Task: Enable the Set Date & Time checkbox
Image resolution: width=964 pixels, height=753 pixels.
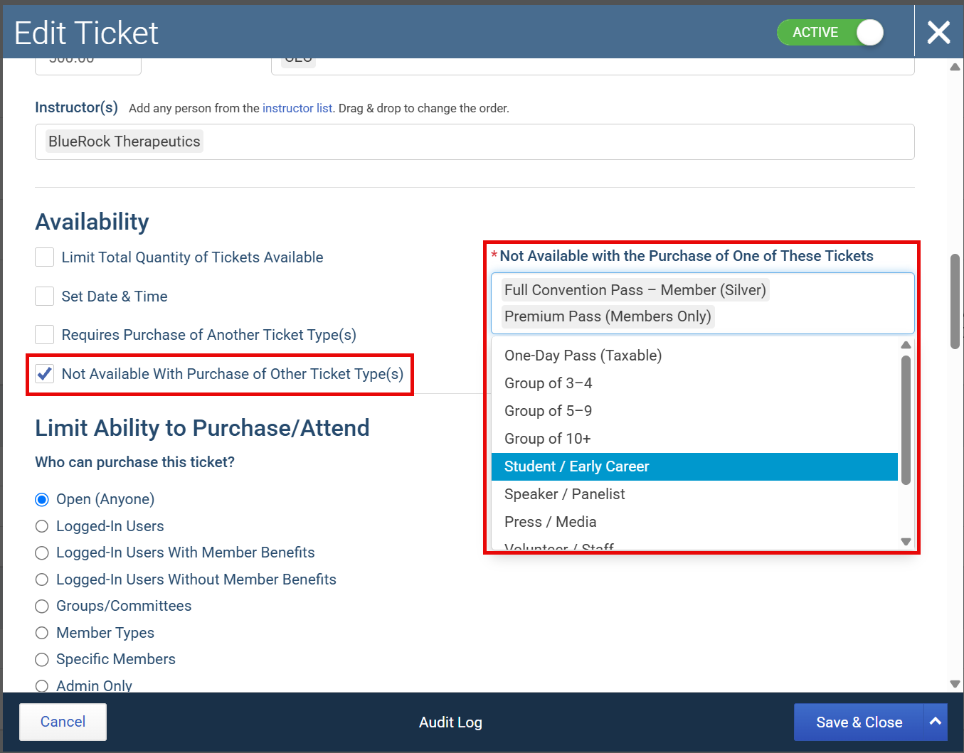Action: 45,296
